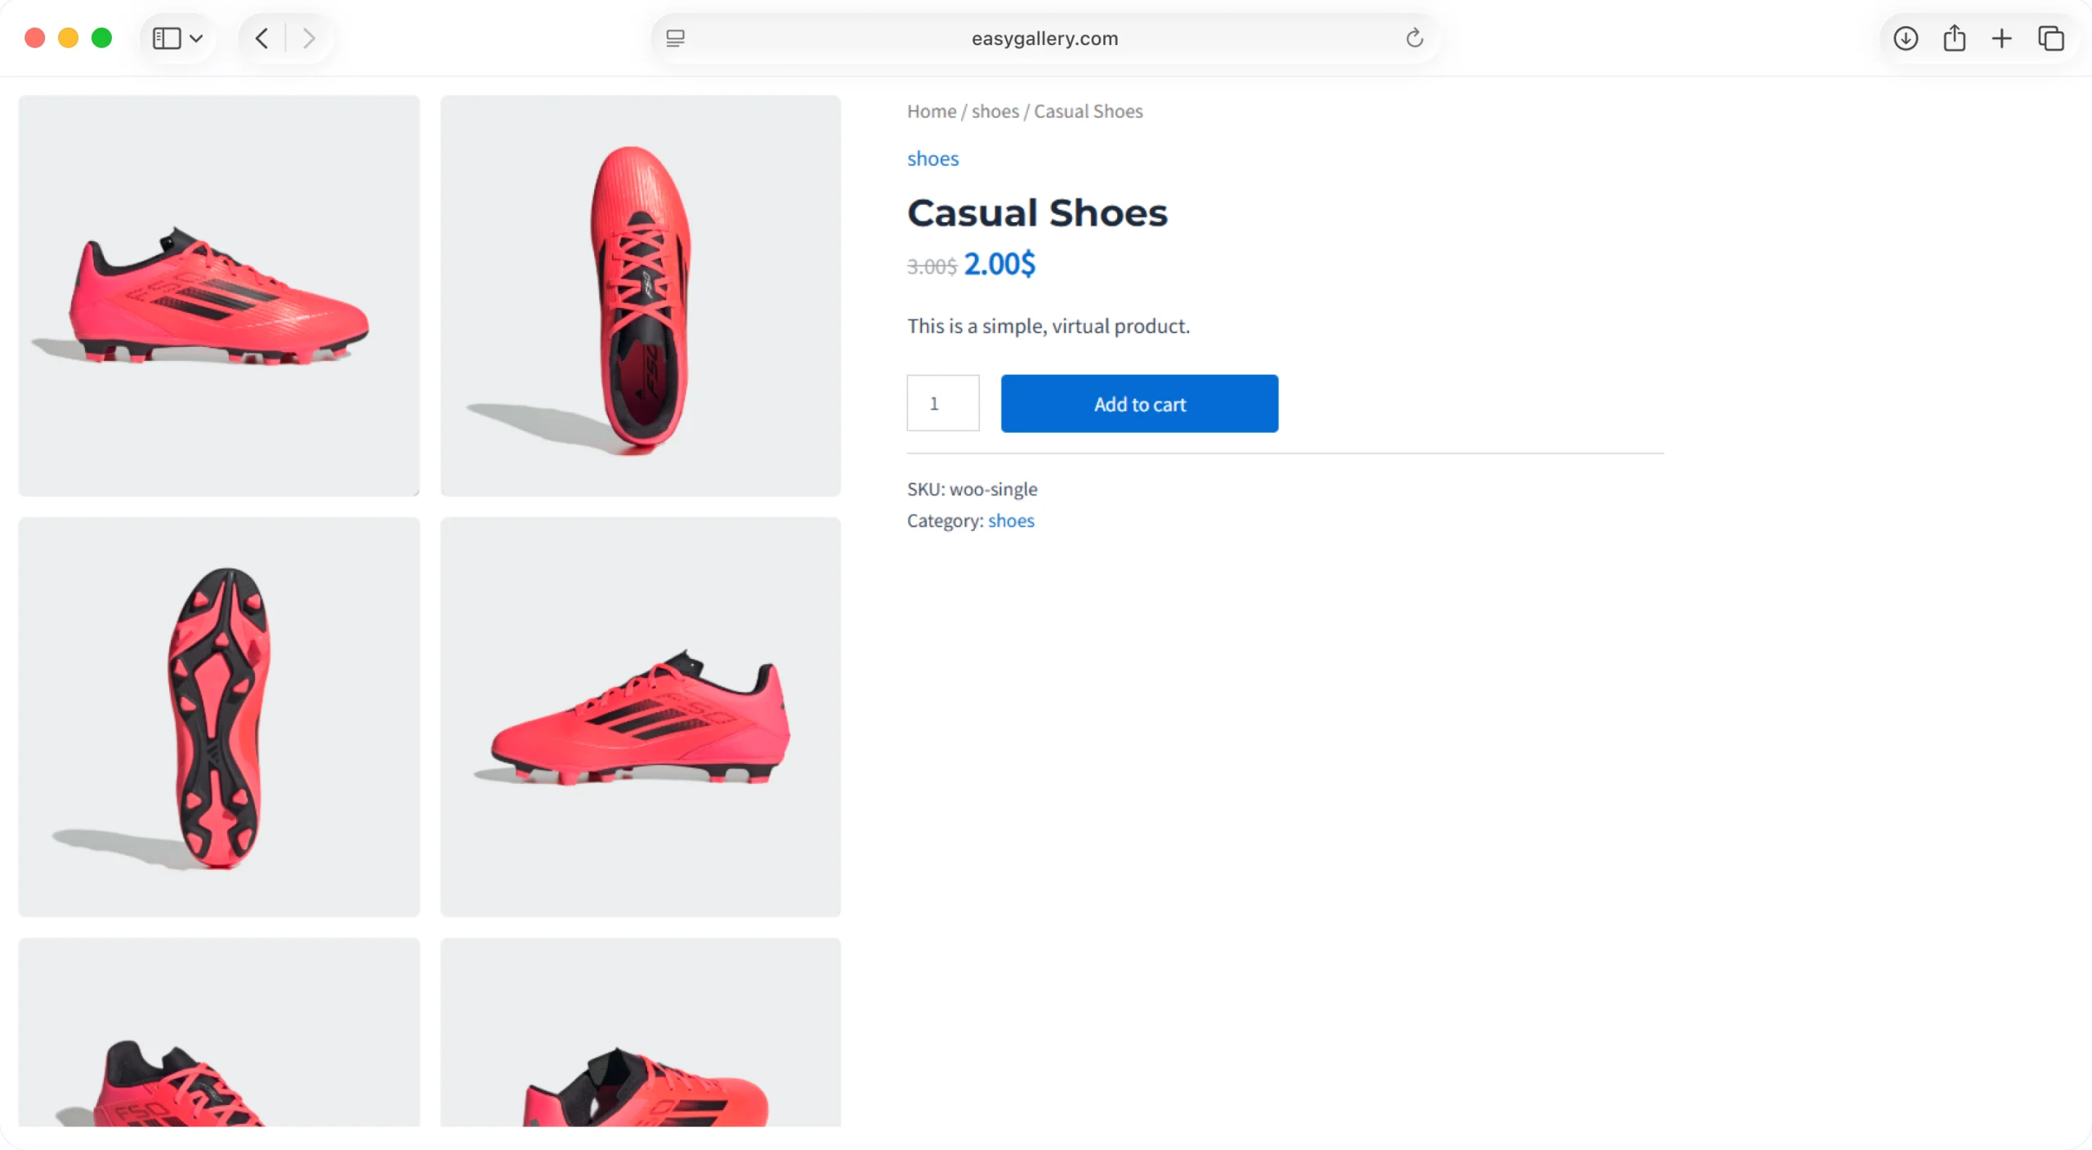The width and height of the screenshot is (2092, 1150).
Task: Expand the sidebar options chevron dropdown
Action: point(196,38)
